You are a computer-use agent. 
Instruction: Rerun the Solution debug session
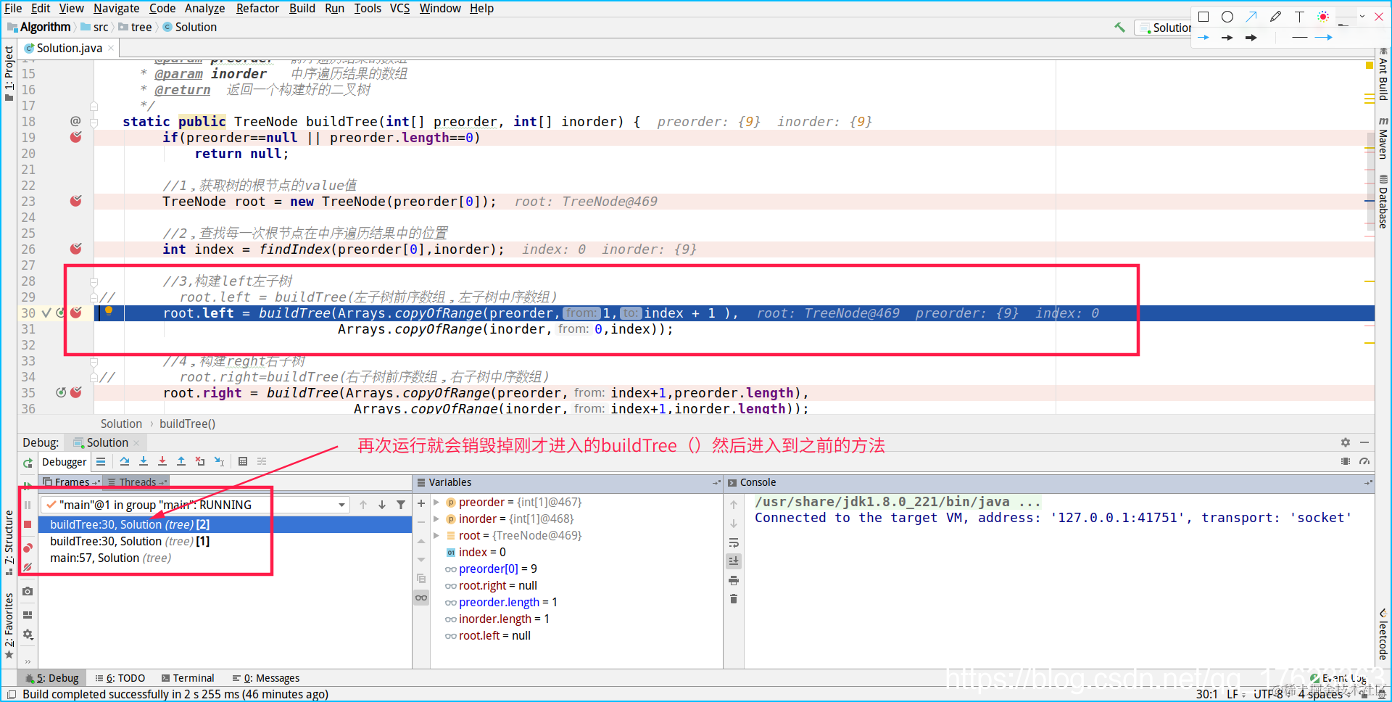pyautogui.click(x=28, y=463)
